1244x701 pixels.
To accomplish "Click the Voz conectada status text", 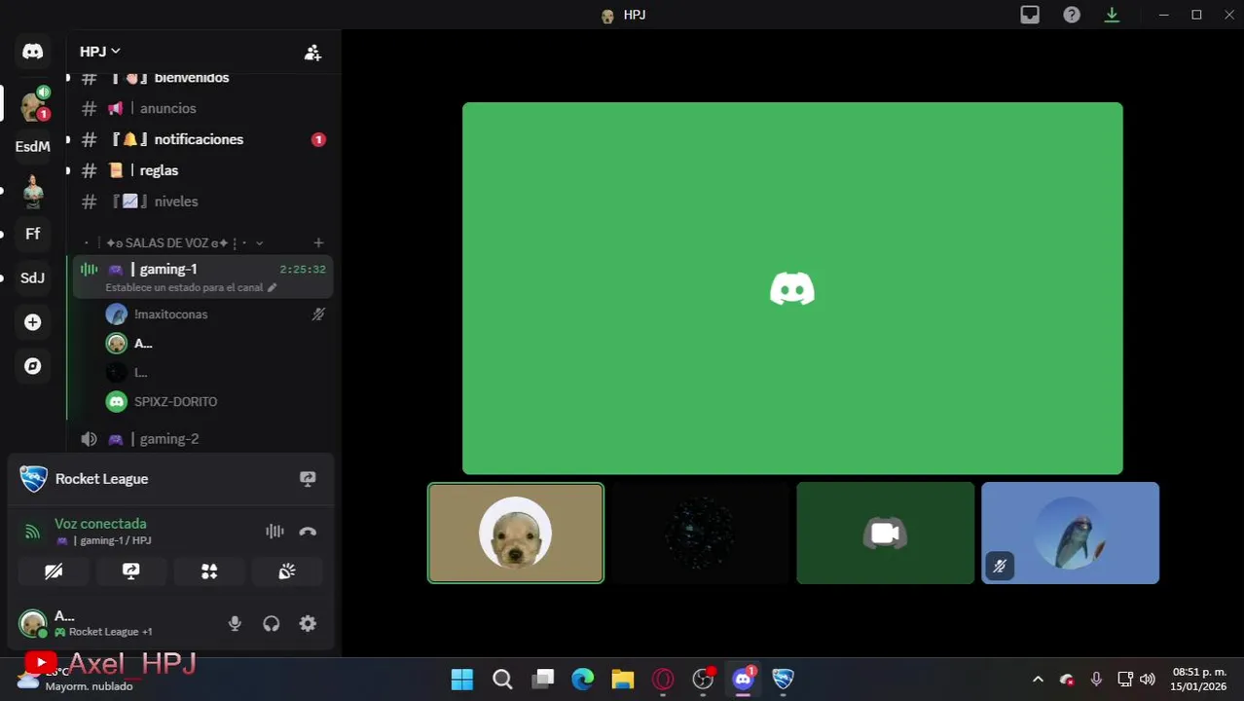I will tap(100, 524).
